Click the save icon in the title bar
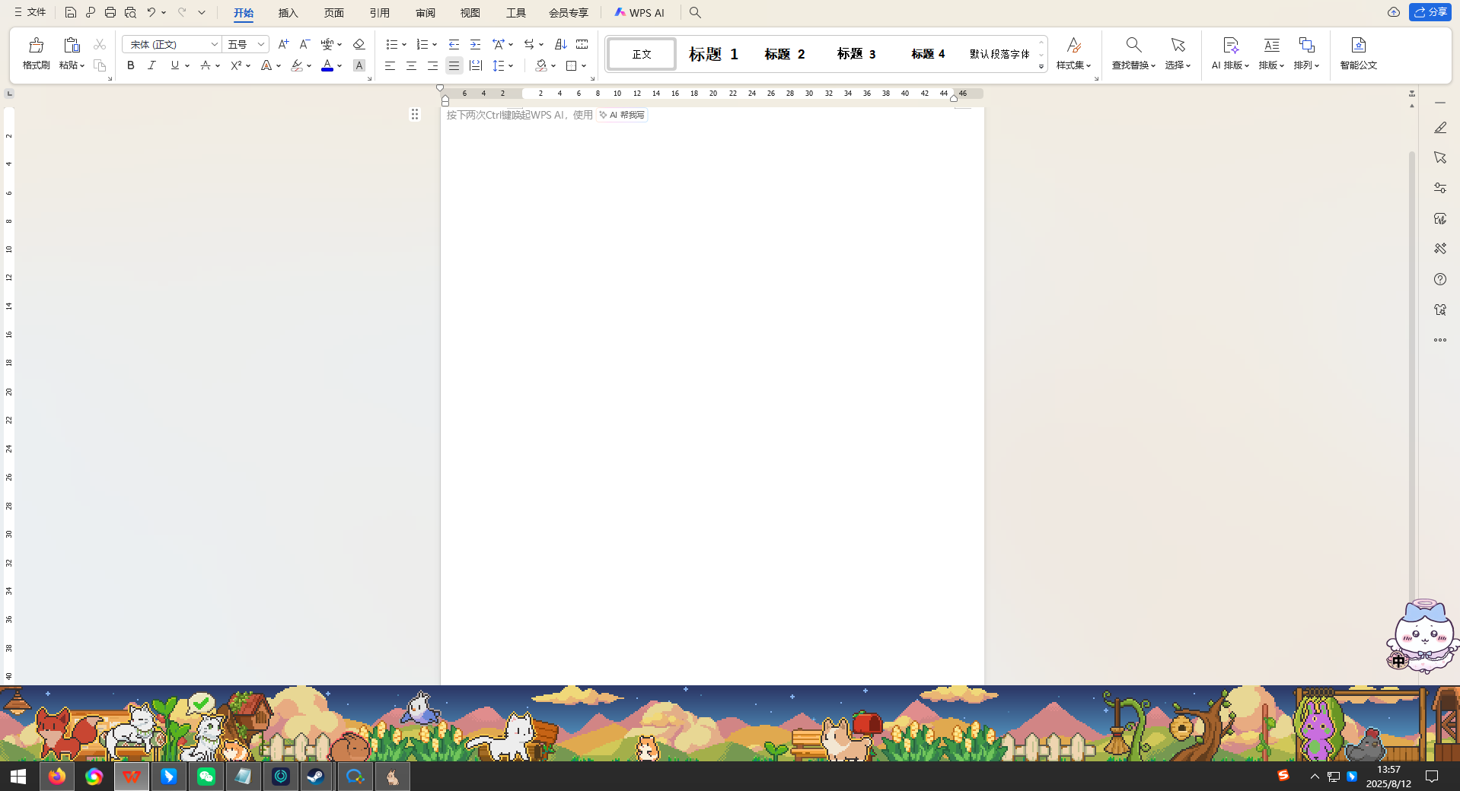Viewport: 1460px width, 791px height. [x=70, y=12]
